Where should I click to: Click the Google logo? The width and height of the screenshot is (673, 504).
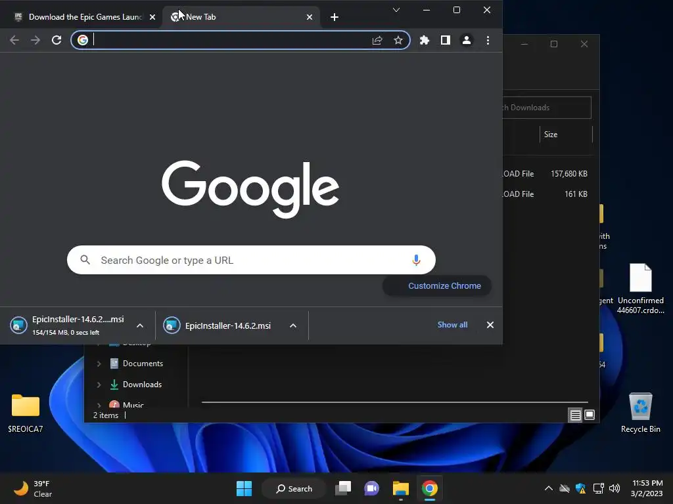[250, 189]
